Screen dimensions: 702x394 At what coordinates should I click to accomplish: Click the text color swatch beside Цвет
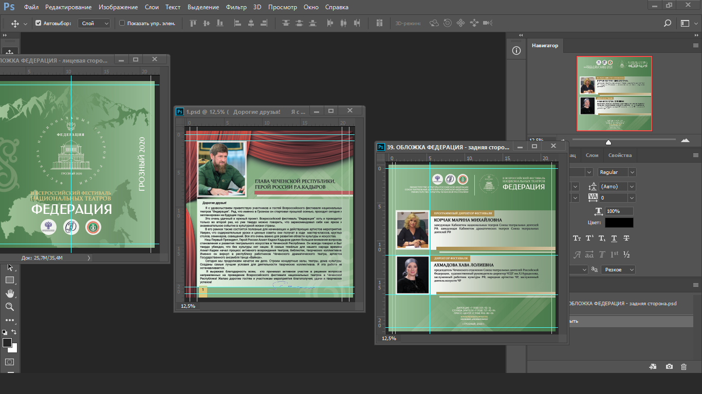(x=619, y=223)
